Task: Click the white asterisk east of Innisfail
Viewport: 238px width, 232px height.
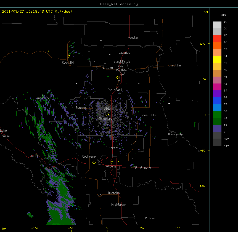Action: (x=139, y=83)
